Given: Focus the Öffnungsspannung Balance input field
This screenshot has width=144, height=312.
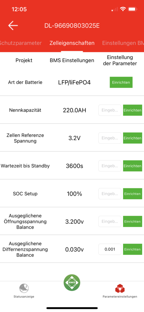Looking at the screenshot, I should [x=110, y=222].
